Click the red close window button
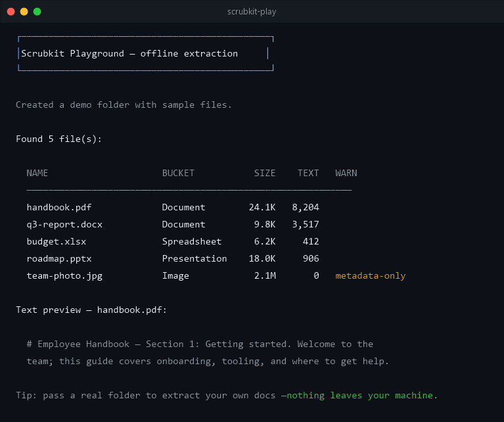The width and height of the screenshot is (504, 422). [11, 12]
